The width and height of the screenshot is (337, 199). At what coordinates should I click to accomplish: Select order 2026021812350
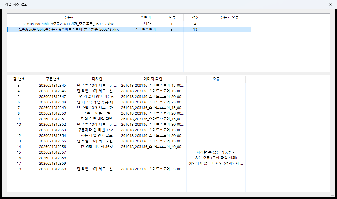coord(52,113)
